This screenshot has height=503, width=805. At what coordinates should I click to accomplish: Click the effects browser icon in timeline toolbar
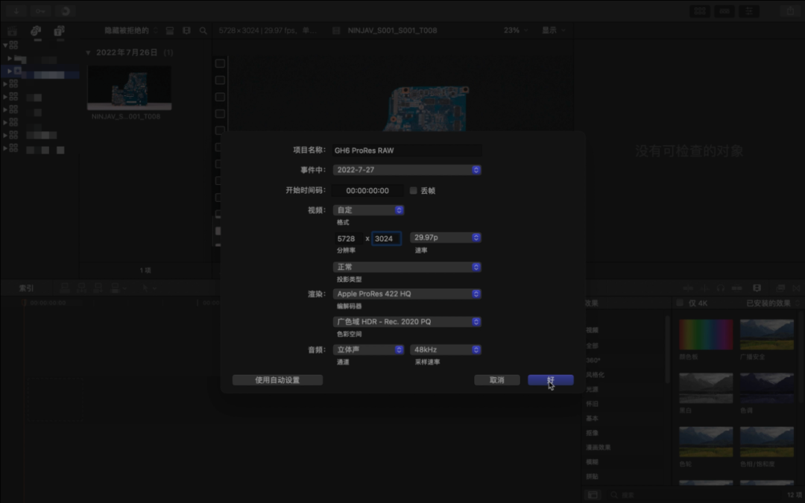pos(780,288)
